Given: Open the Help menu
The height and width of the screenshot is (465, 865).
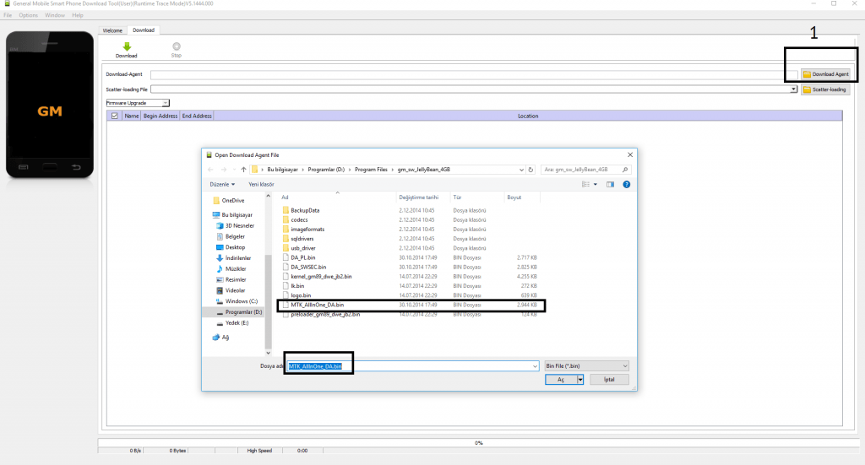Looking at the screenshot, I should (77, 15).
